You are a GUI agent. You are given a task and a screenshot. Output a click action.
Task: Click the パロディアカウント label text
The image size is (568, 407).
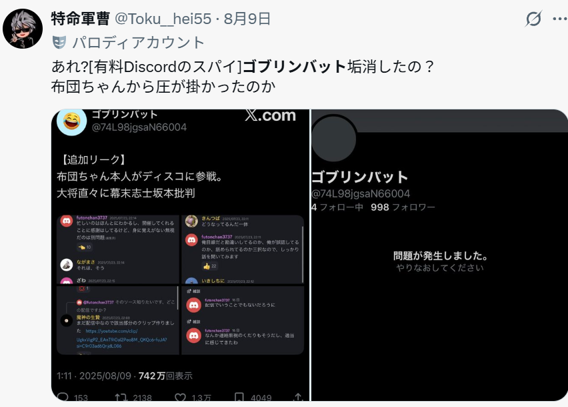coord(139,43)
